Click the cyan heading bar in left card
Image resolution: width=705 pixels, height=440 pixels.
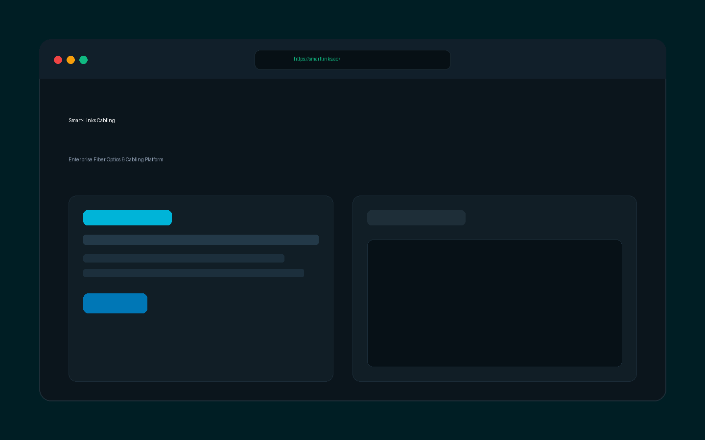coord(127,218)
